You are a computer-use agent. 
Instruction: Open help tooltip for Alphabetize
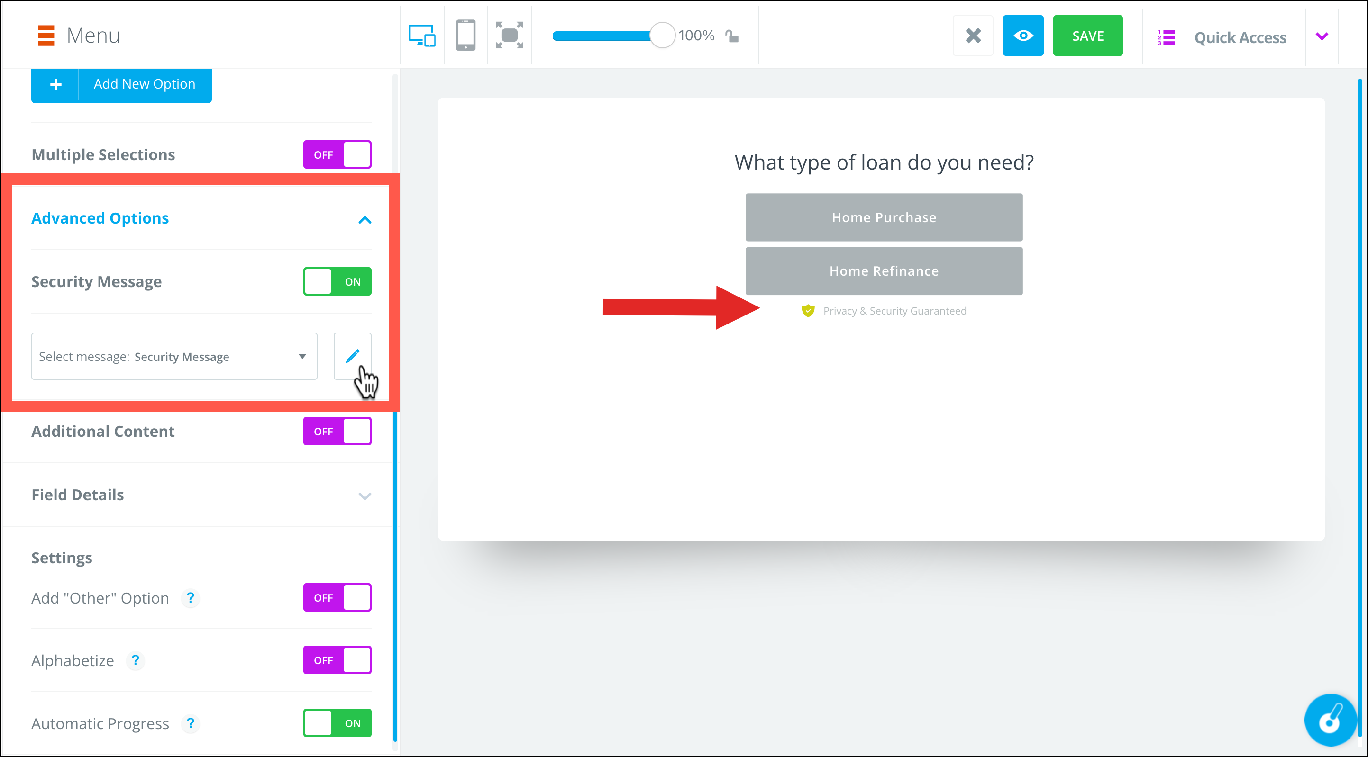(x=135, y=660)
